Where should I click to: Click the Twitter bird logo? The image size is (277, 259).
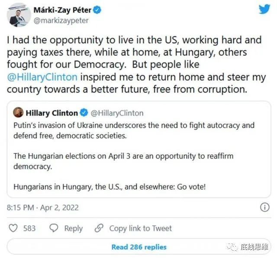pos(264,10)
